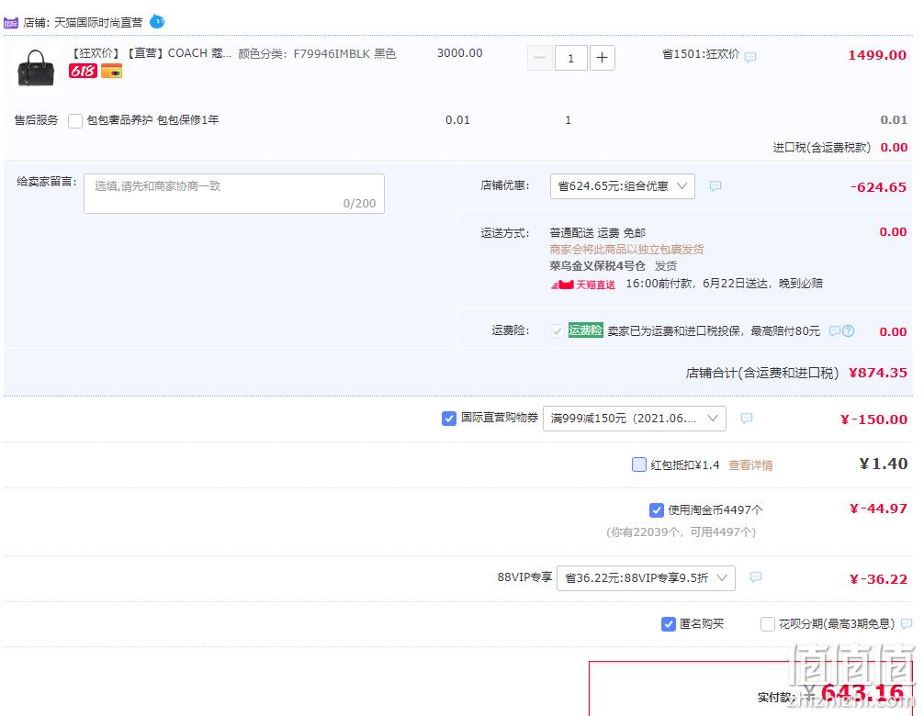Uncheck 使用淘金币4497个 checkbox
924x716 pixels.
pos(657,509)
